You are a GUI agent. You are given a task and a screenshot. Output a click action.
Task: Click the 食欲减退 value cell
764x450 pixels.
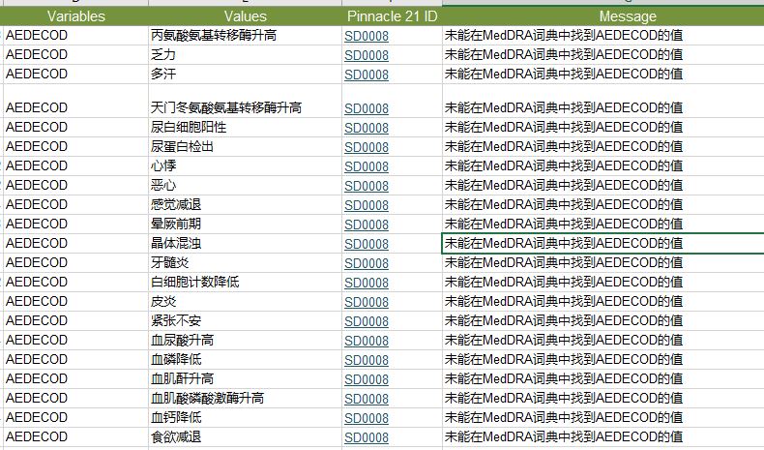pyautogui.click(x=245, y=436)
